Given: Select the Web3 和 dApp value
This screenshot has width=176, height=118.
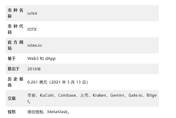Looking at the screenshot, I should [x=41, y=58].
